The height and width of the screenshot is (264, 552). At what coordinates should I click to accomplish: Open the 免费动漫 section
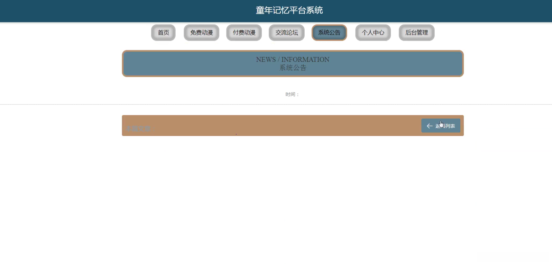coord(201,32)
